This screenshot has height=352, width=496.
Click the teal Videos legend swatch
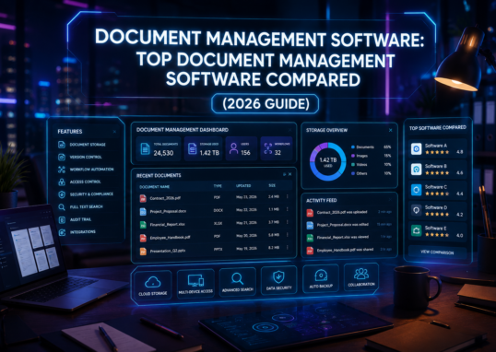pos(353,164)
